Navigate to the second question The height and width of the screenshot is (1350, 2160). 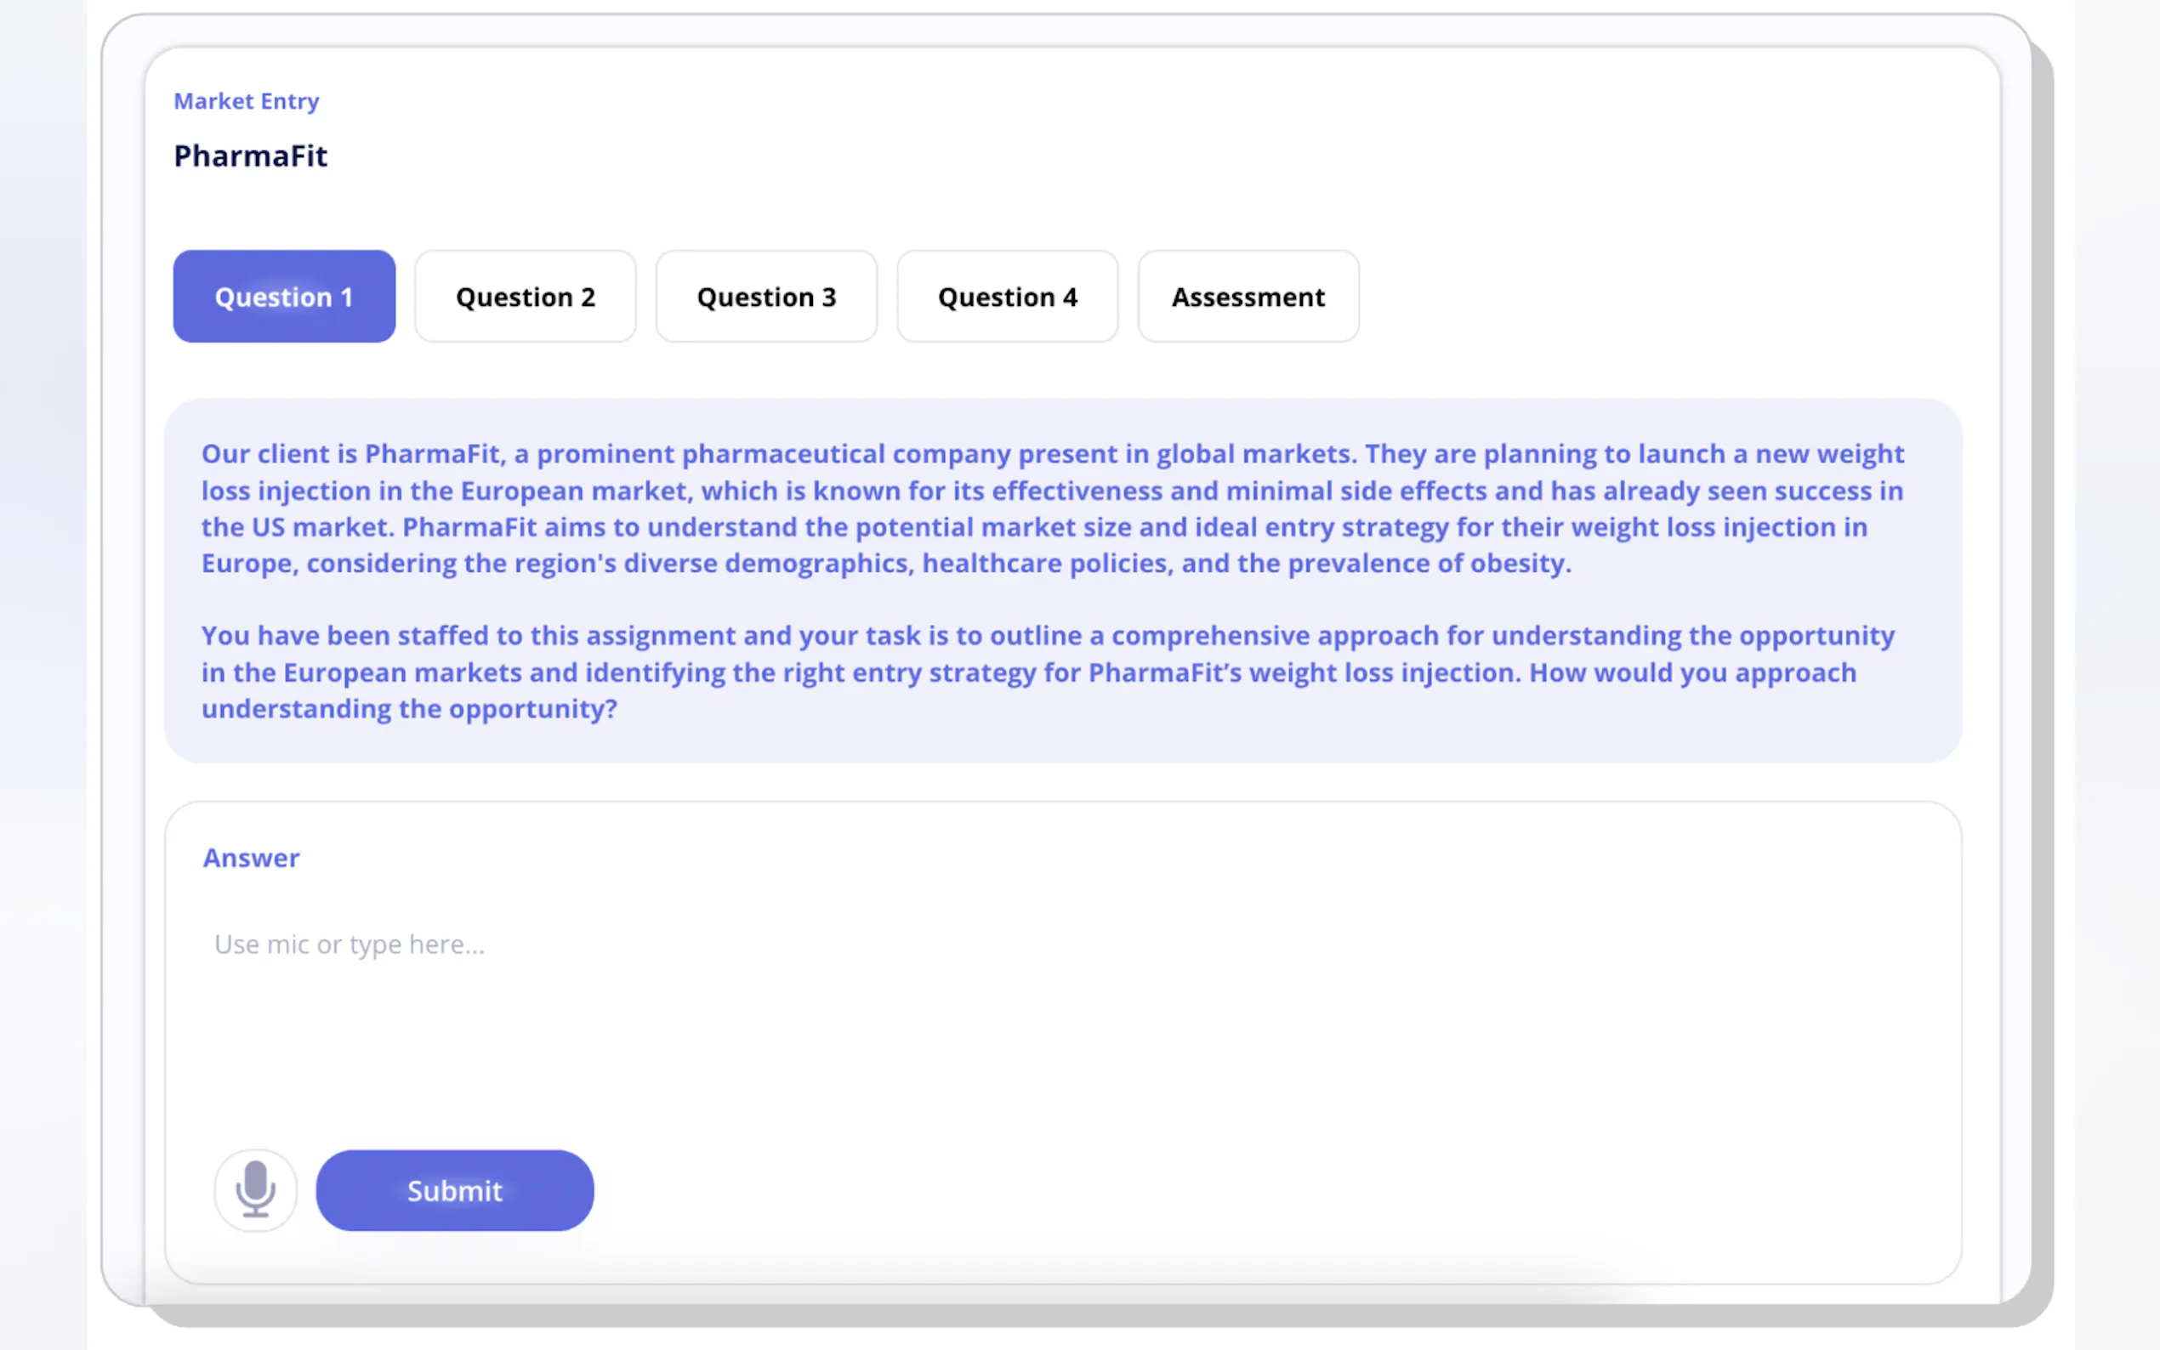pos(525,297)
